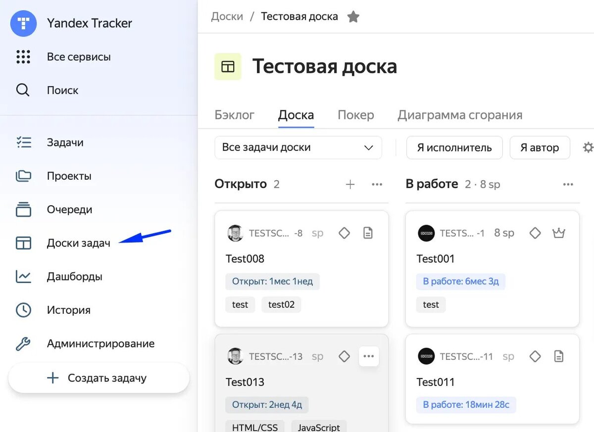594x432 pixels.
Task: Click the Доски задач board icon
Action: 23,243
